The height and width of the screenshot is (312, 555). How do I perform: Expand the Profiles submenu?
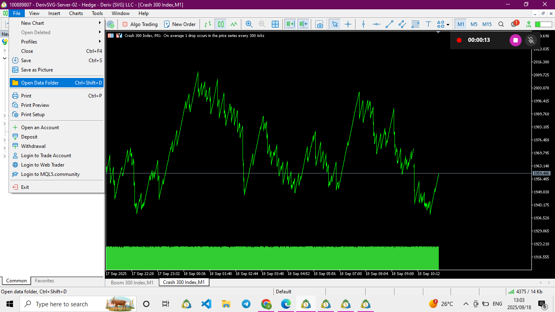57,42
